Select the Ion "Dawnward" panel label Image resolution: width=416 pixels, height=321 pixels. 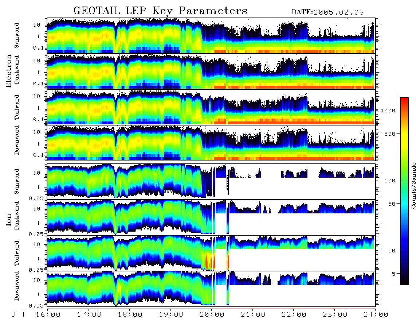[17, 286]
